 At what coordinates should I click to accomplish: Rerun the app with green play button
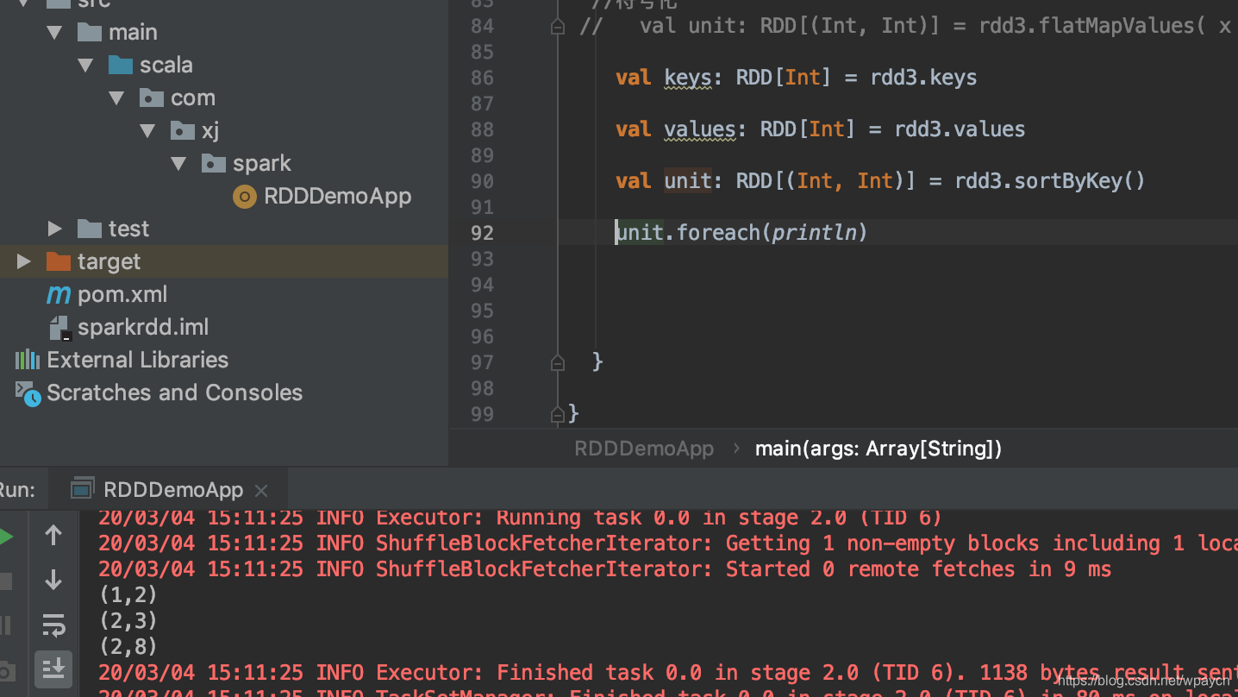(6, 537)
